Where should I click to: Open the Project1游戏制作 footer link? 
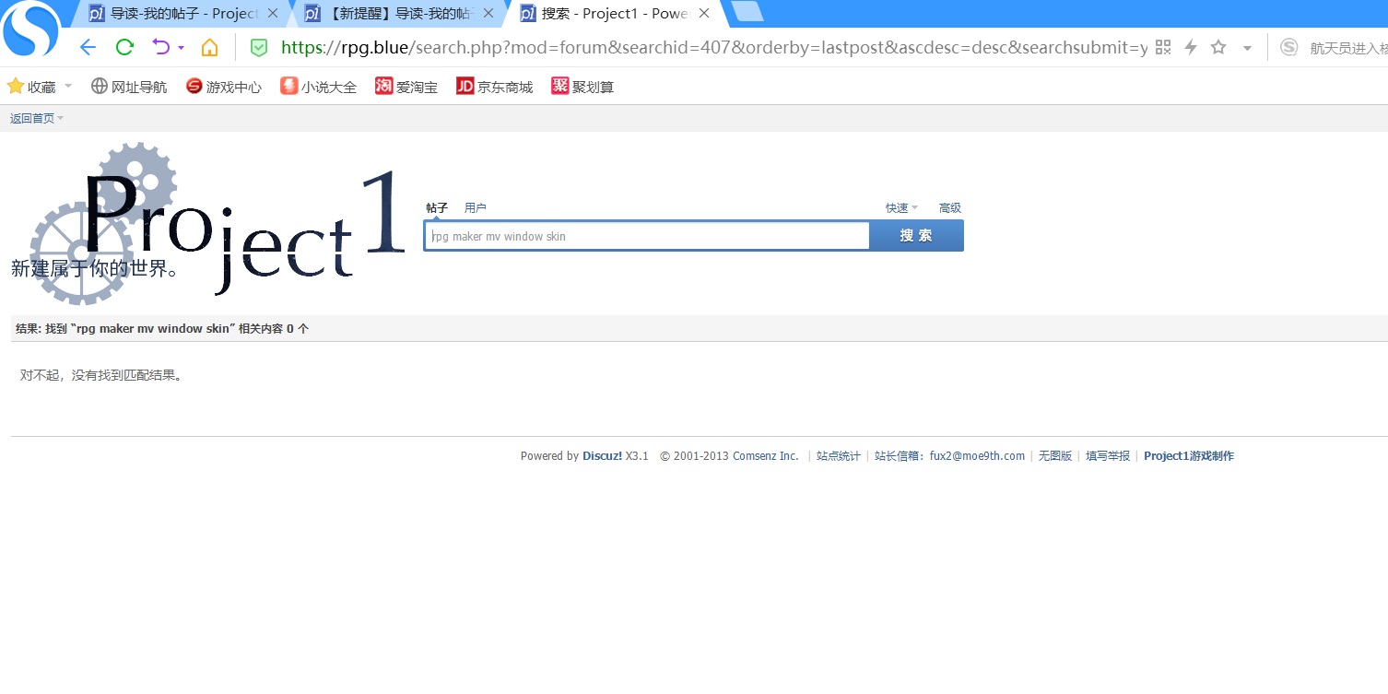click(1189, 456)
